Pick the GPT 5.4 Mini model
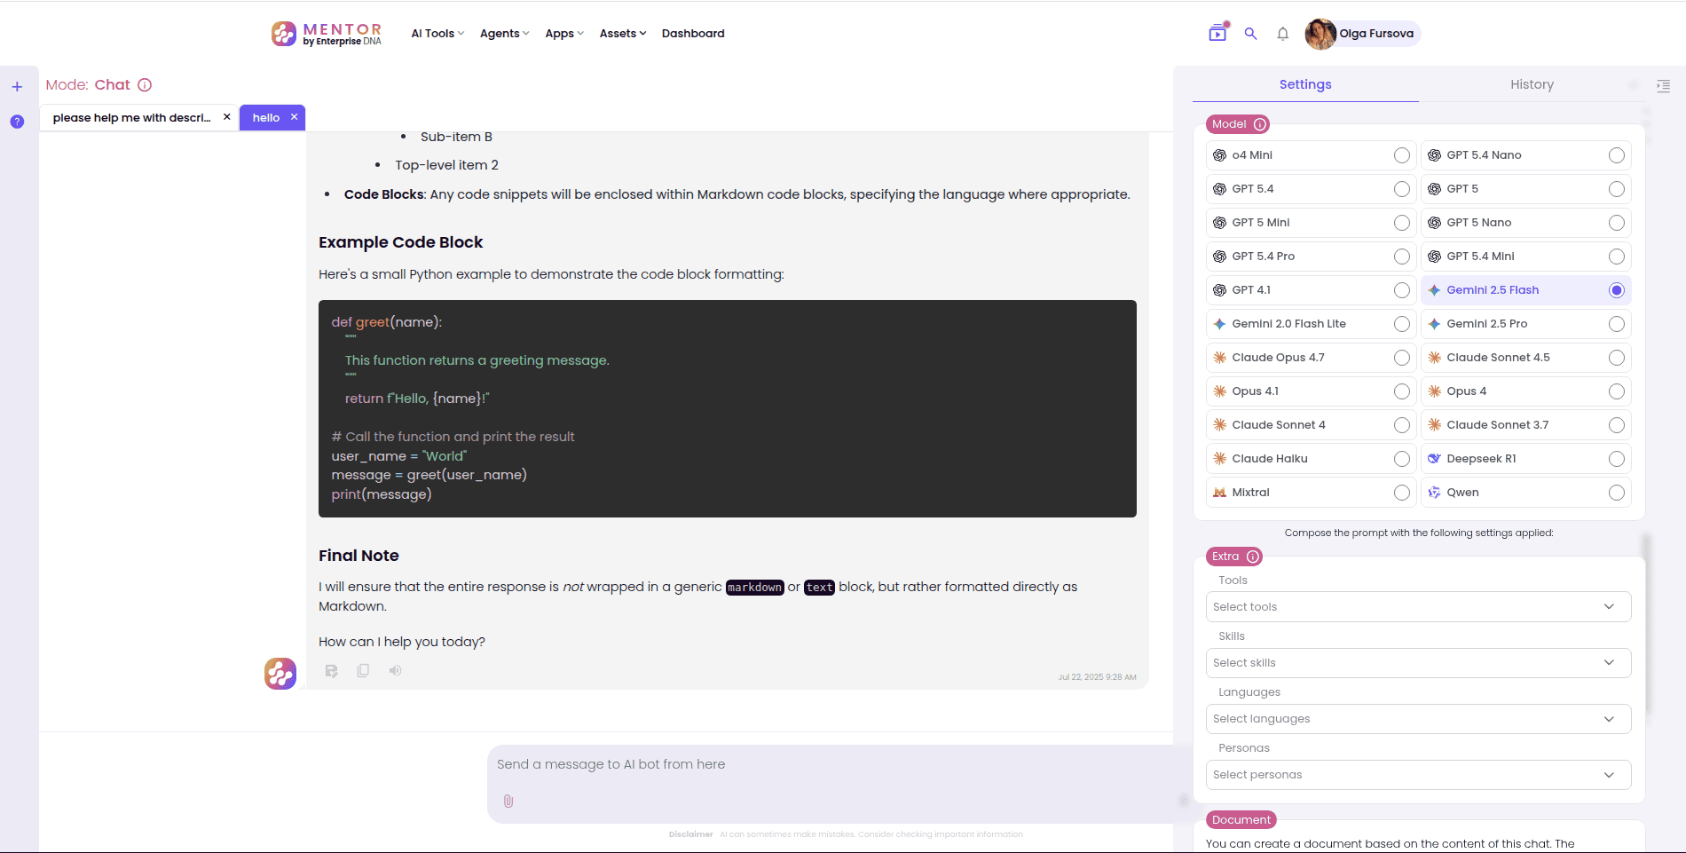This screenshot has height=853, width=1686. pyautogui.click(x=1526, y=257)
